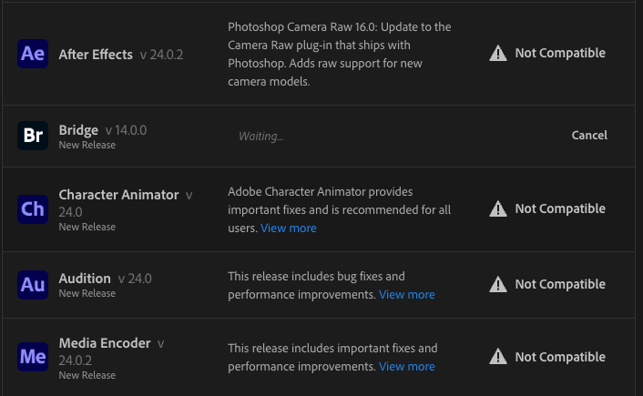Image resolution: width=643 pixels, height=396 pixels.
Task: Open View more for Media Encoder
Action: click(x=406, y=366)
